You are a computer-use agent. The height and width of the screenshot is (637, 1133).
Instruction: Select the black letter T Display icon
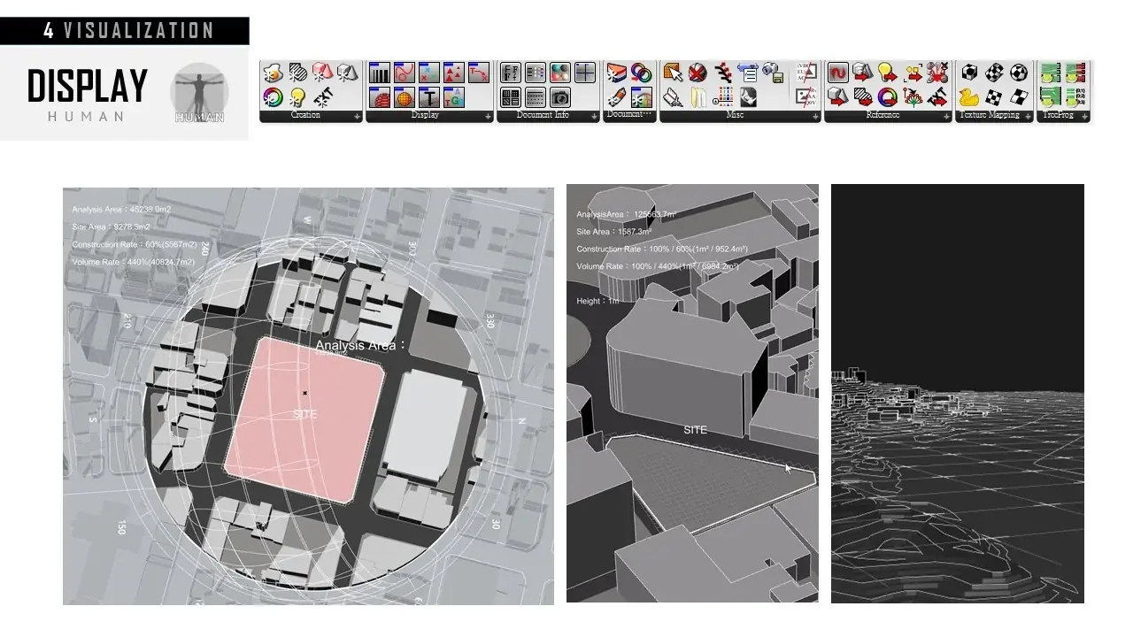tap(429, 97)
